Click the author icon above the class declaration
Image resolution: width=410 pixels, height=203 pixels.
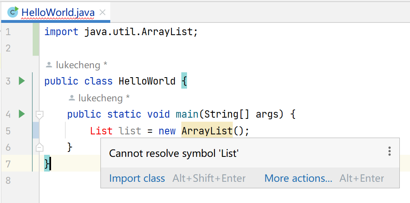pos(49,65)
